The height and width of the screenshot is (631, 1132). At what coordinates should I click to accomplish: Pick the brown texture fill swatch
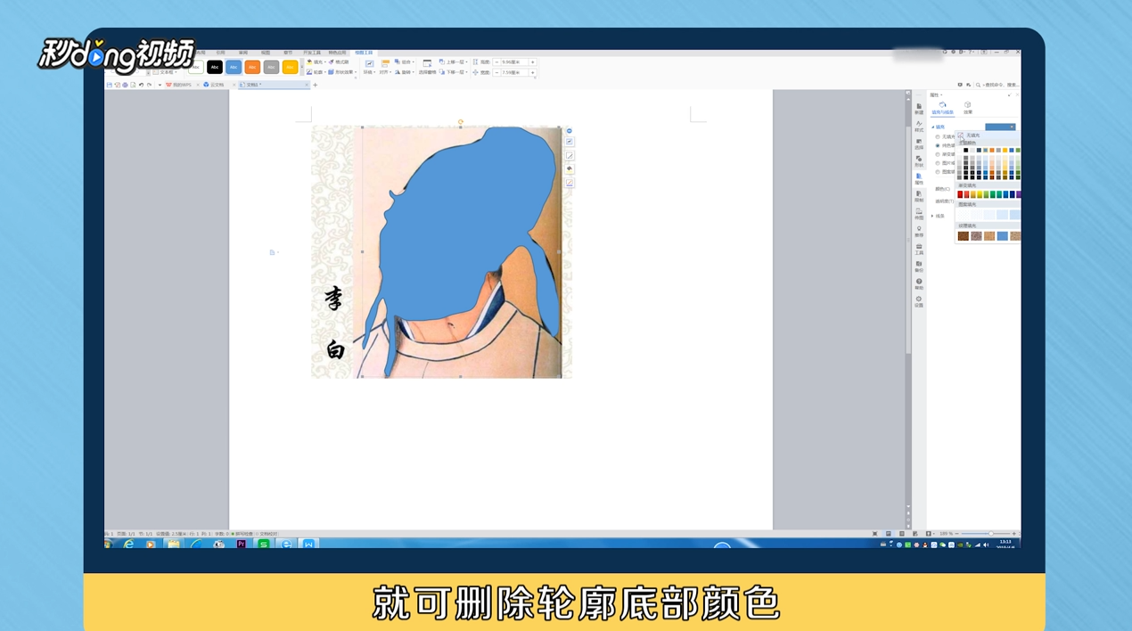pyautogui.click(x=963, y=236)
